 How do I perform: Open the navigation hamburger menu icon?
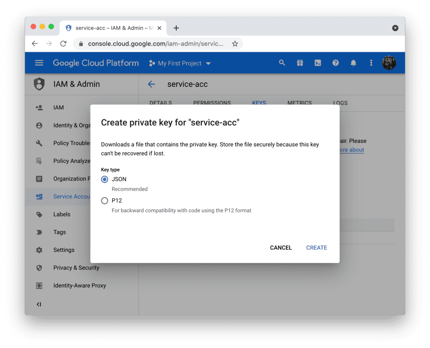click(x=39, y=63)
